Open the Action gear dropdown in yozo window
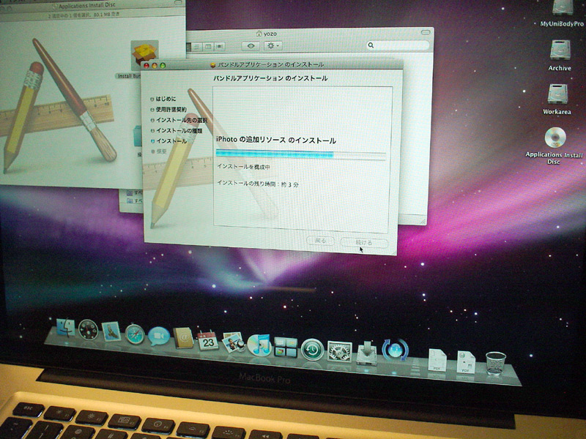The image size is (586, 439). [273, 45]
